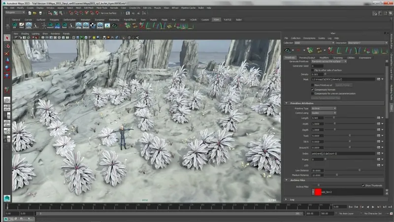Click the Excel-style X shelf icon
The width and height of the screenshot is (394, 222).
tap(107, 26)
